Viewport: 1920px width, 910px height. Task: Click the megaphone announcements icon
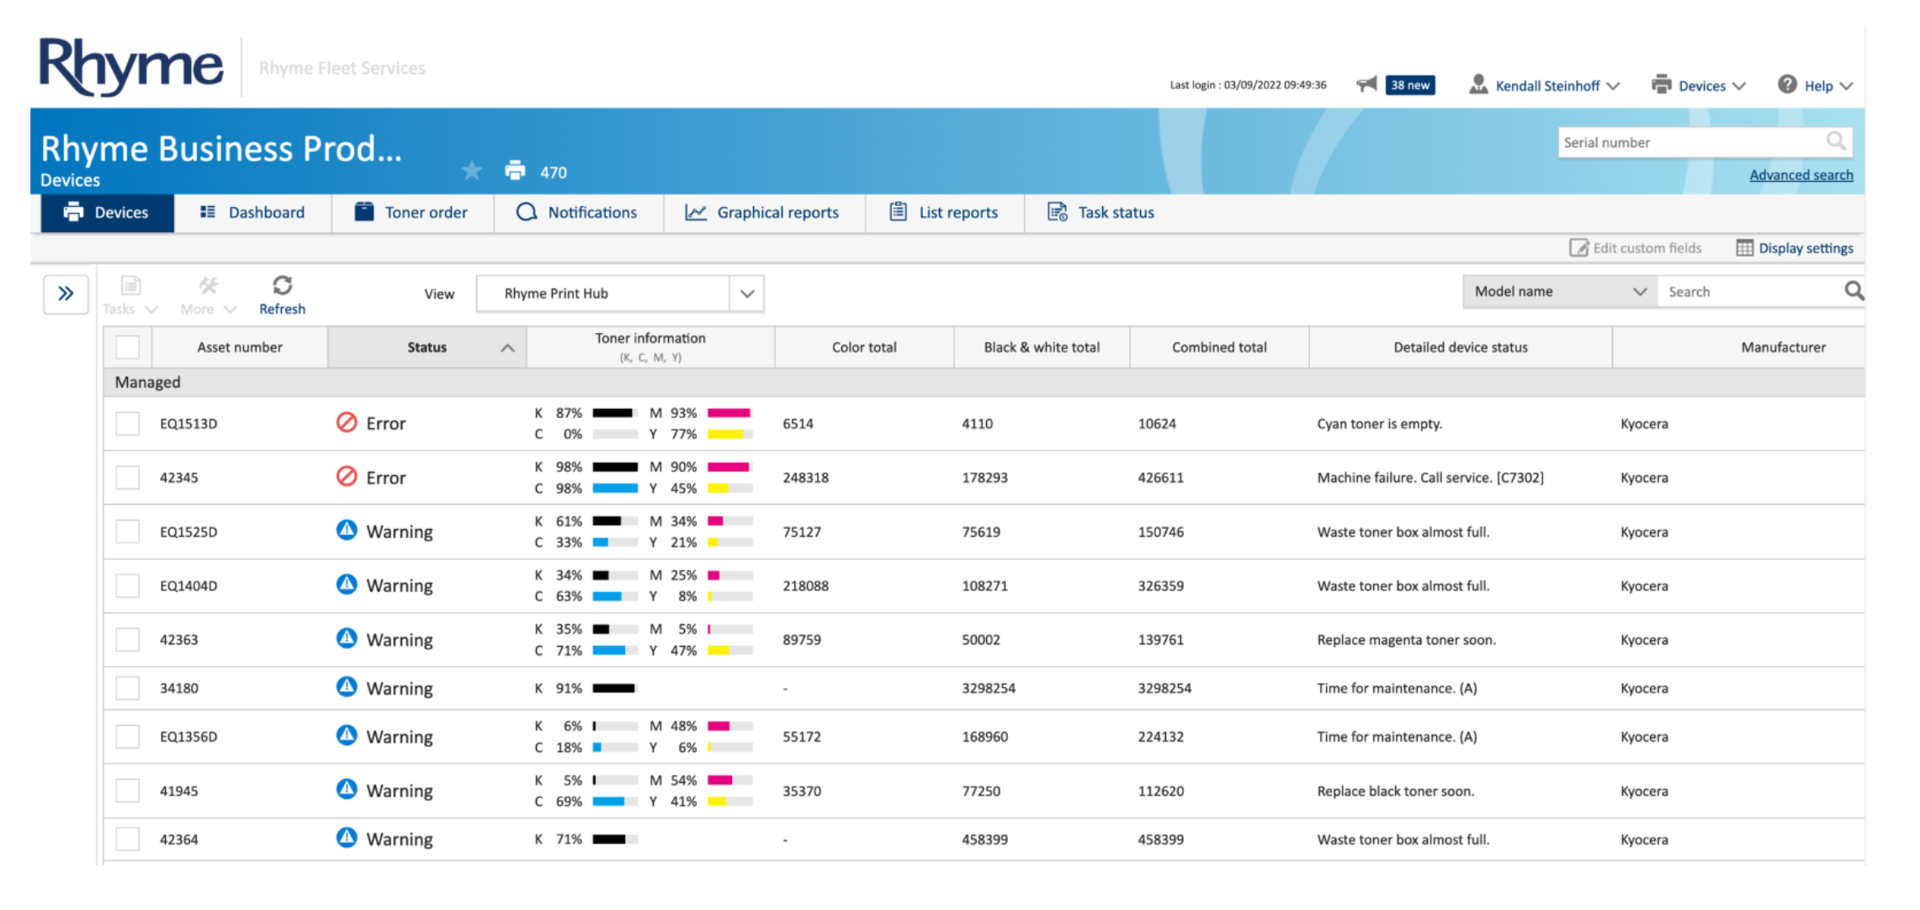(x=1366, y=84)
